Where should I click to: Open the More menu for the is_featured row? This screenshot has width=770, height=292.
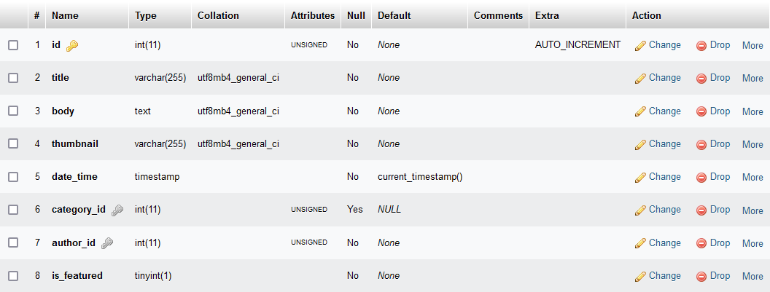coord(752,276)
